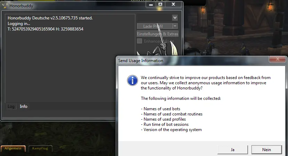Expand the Lade Profil dropdown arrow
This screenshot has width=288, height=156.
click(175, 26)
